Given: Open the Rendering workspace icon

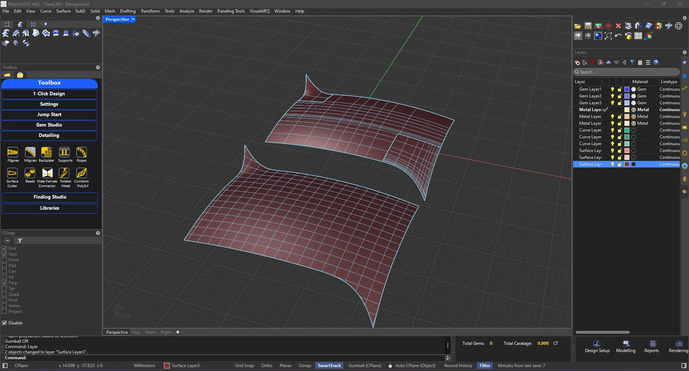Looking at the screenshot, I should coord(679,344).
